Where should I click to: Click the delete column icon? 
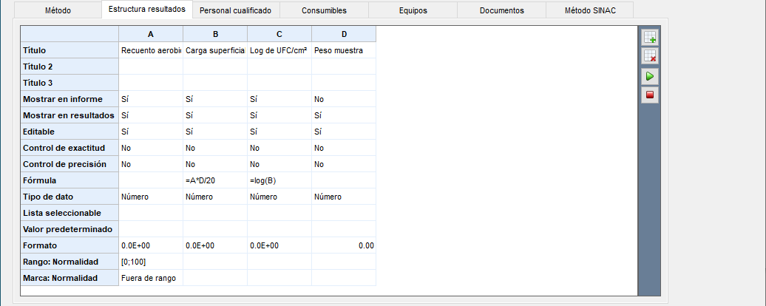click(650, 57)
